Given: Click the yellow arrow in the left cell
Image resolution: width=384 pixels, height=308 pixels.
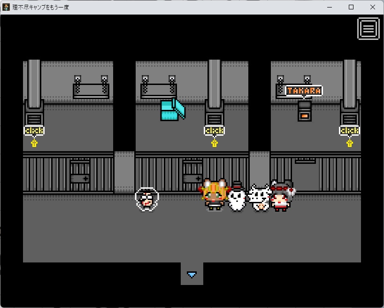Looking at the screenshot, I should (34, 143).
